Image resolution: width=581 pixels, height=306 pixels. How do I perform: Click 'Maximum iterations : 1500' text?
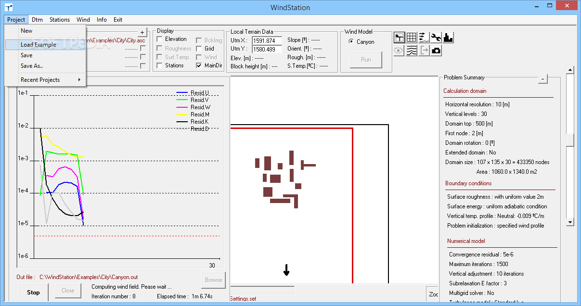point(478,264)
